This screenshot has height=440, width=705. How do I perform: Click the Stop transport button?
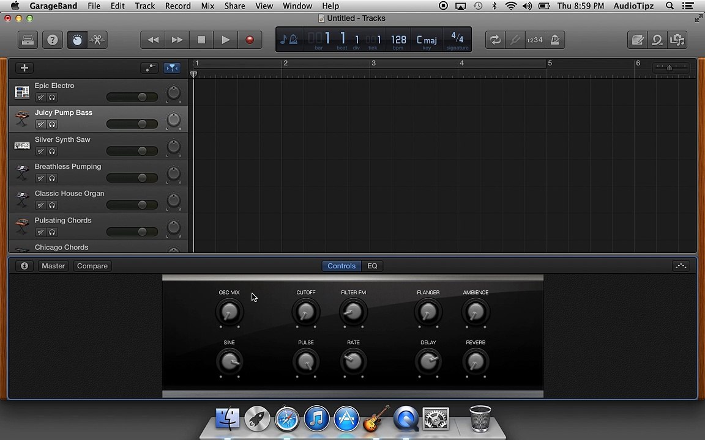pyautogui.click(x=201, y=40)
